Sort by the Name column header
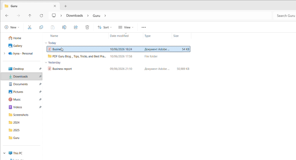Viewport: 296px width, 160px height. coord(54,36)
